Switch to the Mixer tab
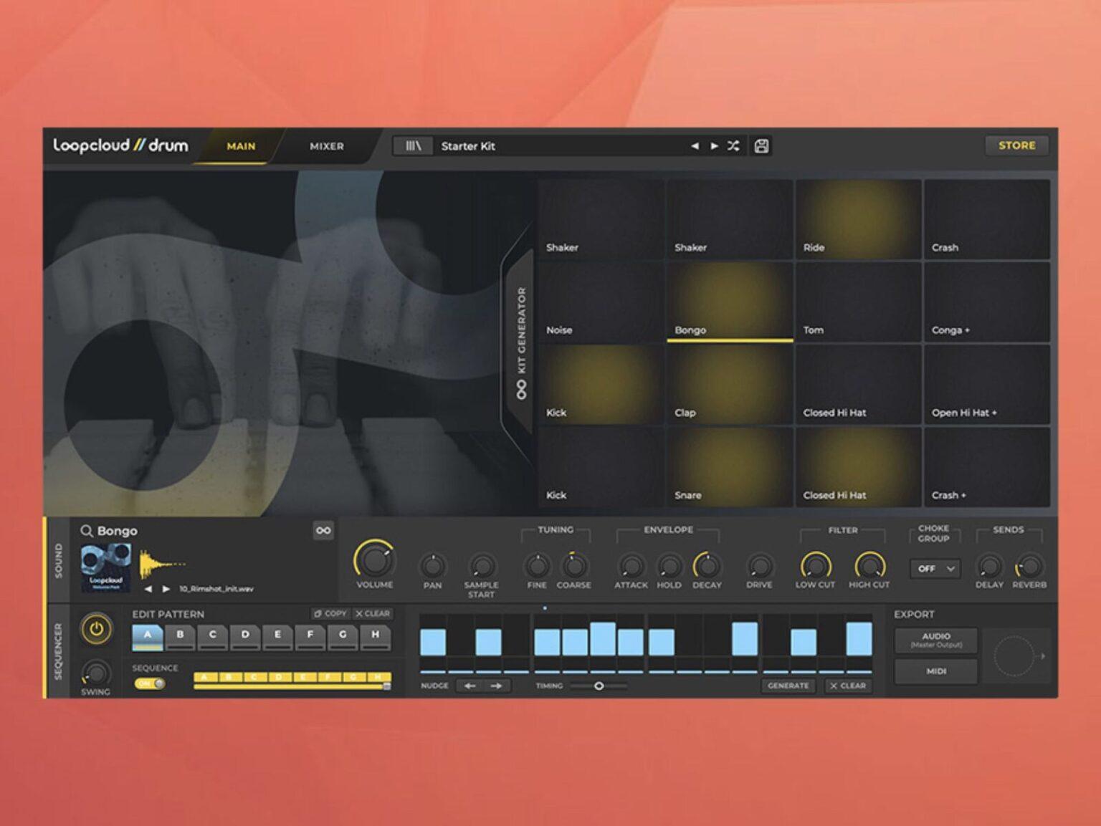 point(327,146)
